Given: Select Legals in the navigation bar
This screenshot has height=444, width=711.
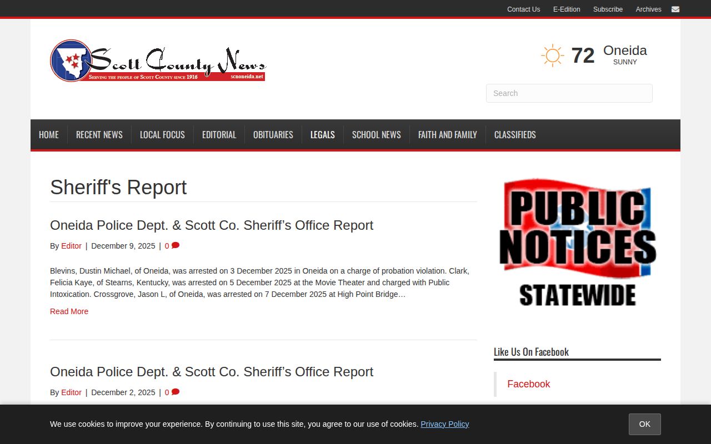Looking at the screenshot, I should [323, 135].
